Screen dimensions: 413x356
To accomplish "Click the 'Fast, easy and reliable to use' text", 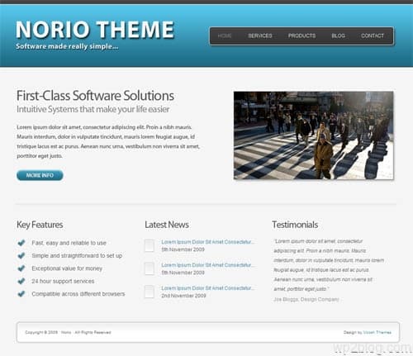I will [69, 243].
